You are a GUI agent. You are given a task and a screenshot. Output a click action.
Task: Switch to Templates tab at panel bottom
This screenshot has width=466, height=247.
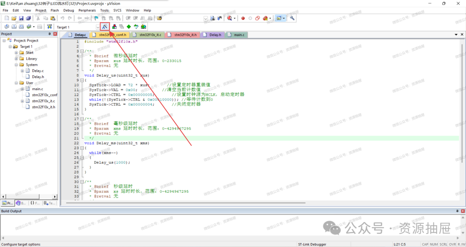pyautogui.click(x=49, y=203)
